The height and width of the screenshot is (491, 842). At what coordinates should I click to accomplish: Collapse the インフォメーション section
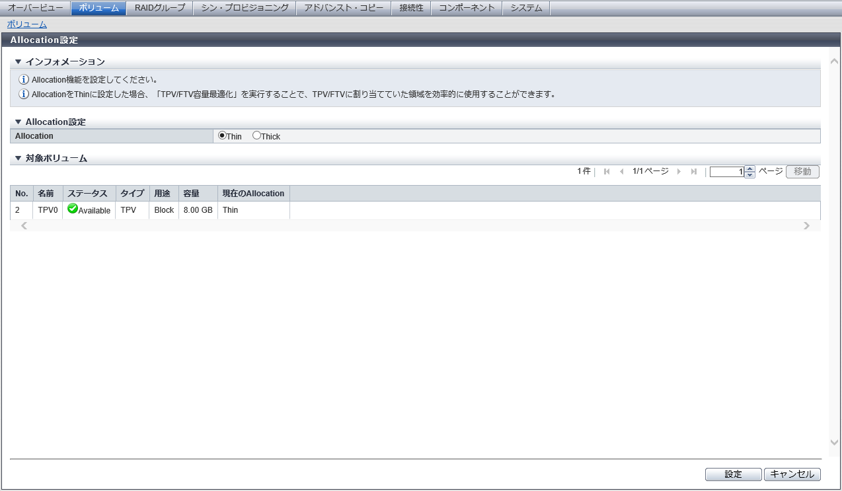point(19,62)
